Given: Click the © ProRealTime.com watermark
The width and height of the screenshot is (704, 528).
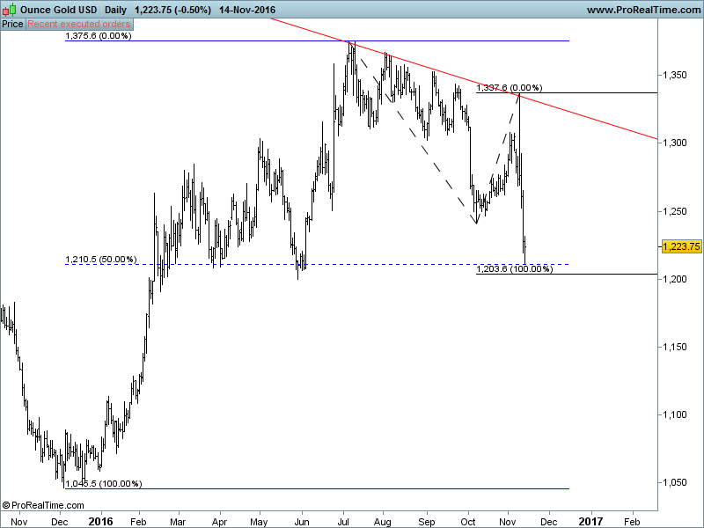Looking at the screenshot, I should 43,505.
